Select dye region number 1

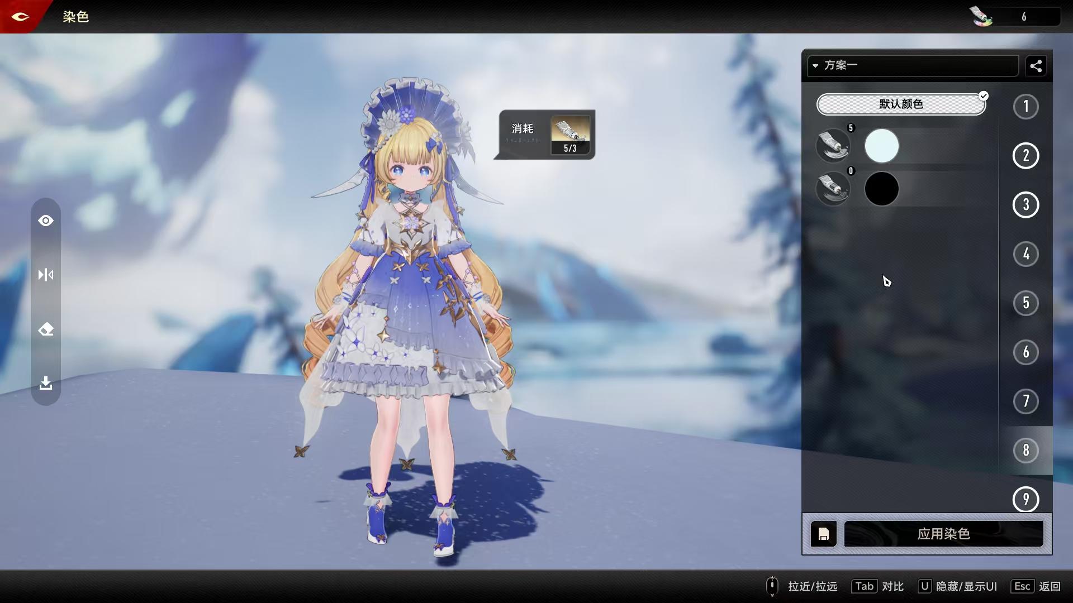click(1025, 107)
